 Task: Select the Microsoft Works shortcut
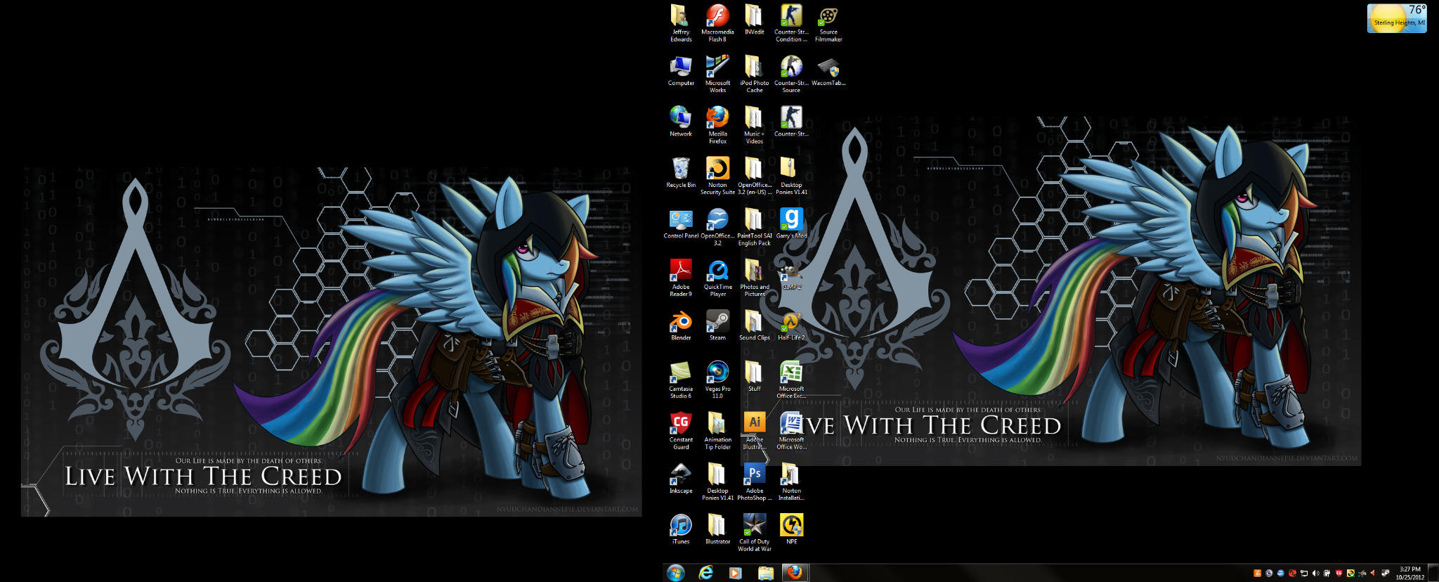click(717, 75)
